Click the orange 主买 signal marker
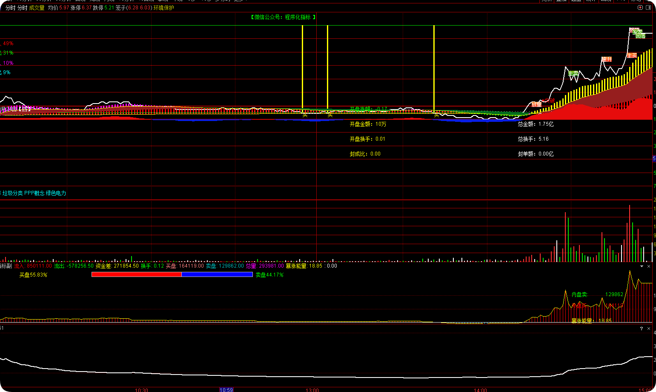This screenshot has width=656, height=392. pyautogui.click(x=632, y=55)
